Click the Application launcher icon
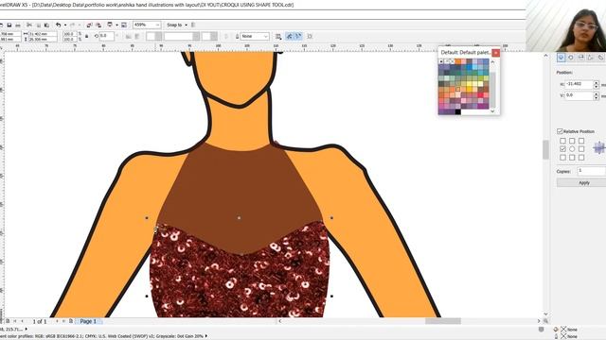Image resolution: width=606 pixels, height=340 pixels. click(x=110, y=25)
